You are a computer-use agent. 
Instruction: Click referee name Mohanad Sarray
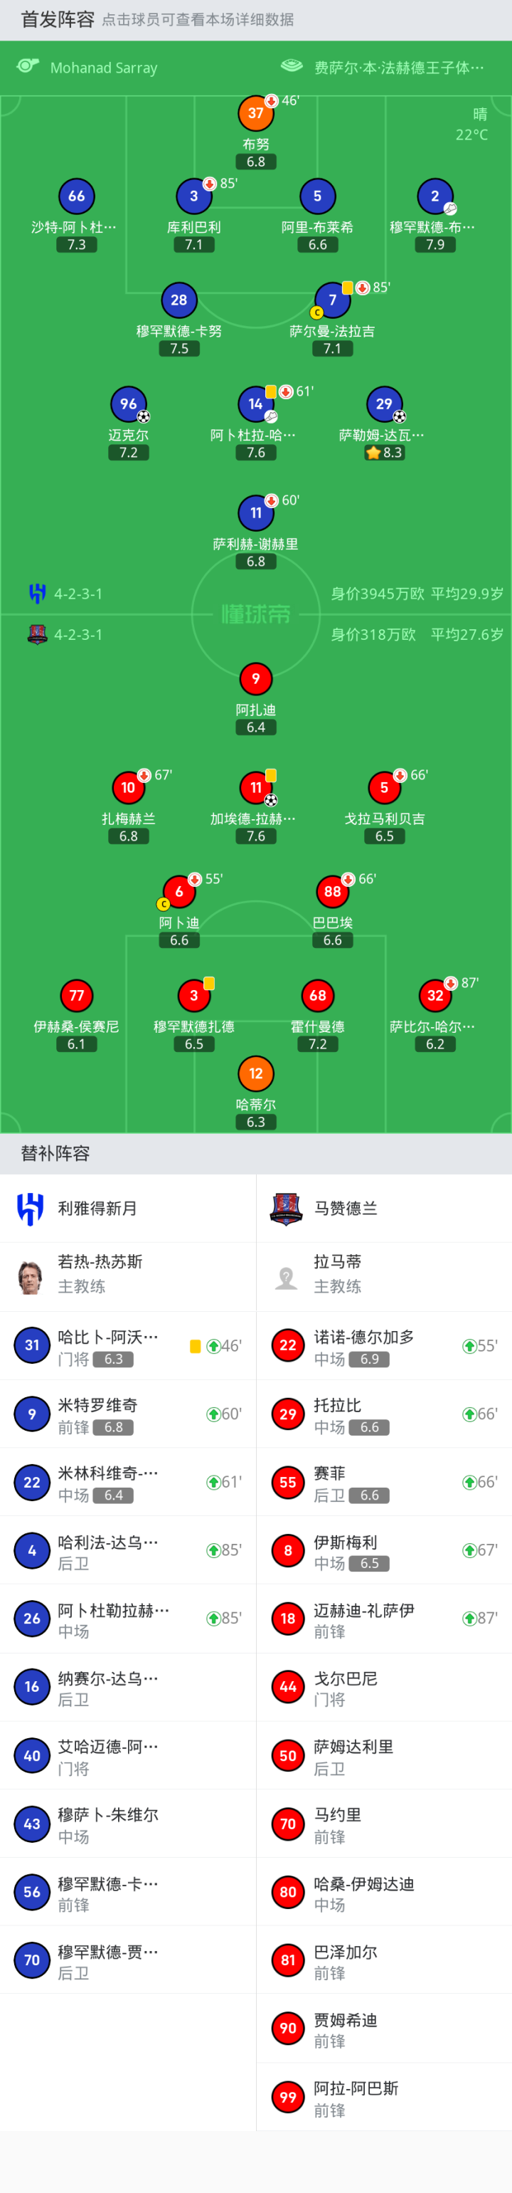click(104, 68)
